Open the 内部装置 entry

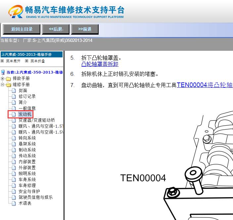tap(27, 162)
